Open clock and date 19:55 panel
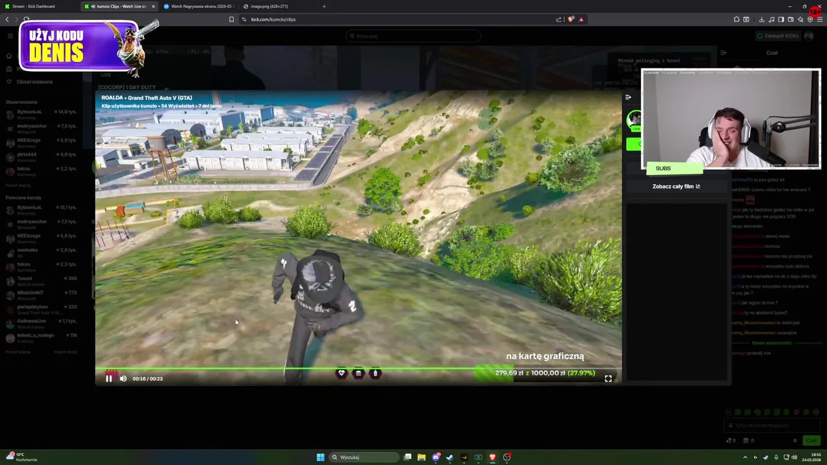Screen dimensions: 827x465 (811, 457)
